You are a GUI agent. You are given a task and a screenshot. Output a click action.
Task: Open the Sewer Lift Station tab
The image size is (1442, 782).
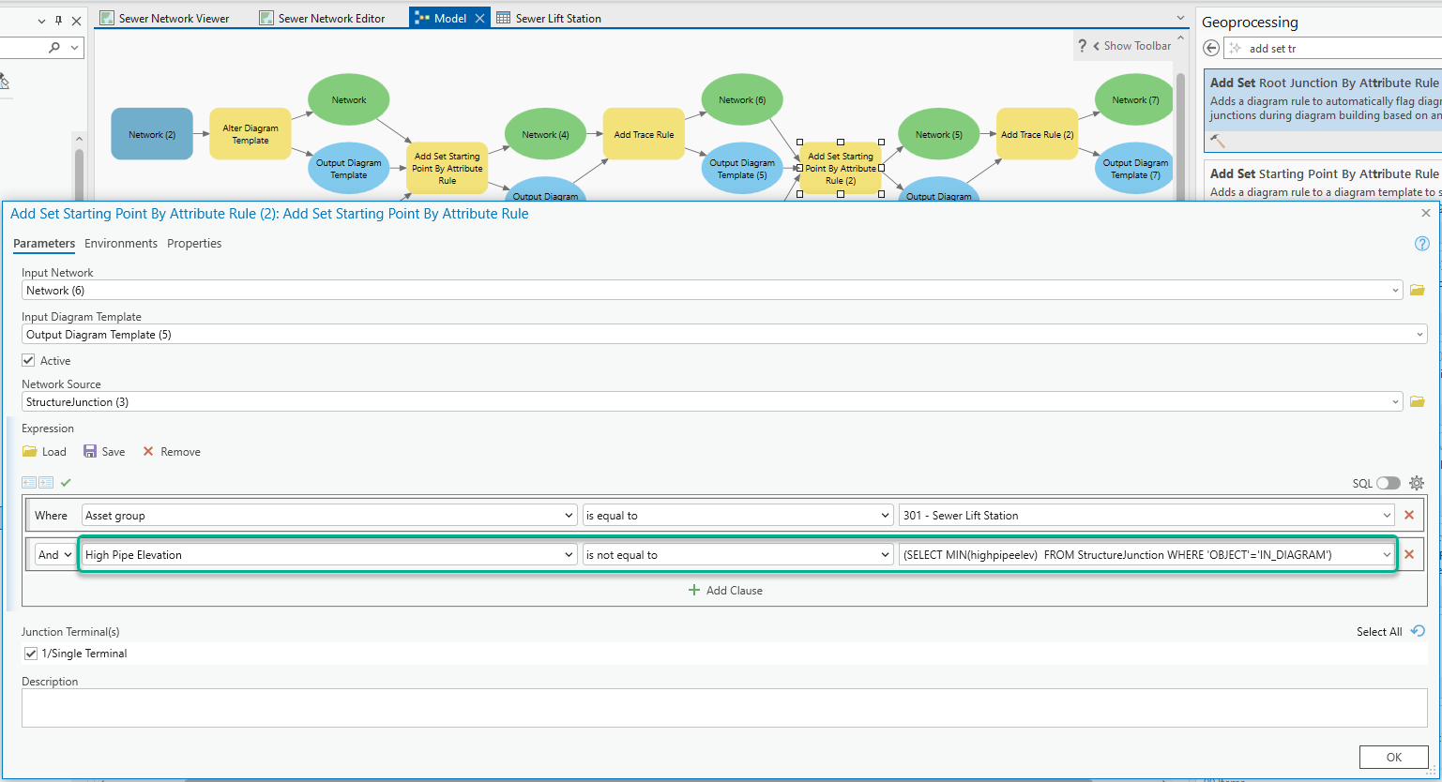pyautogui.click(x=557, y=17)
